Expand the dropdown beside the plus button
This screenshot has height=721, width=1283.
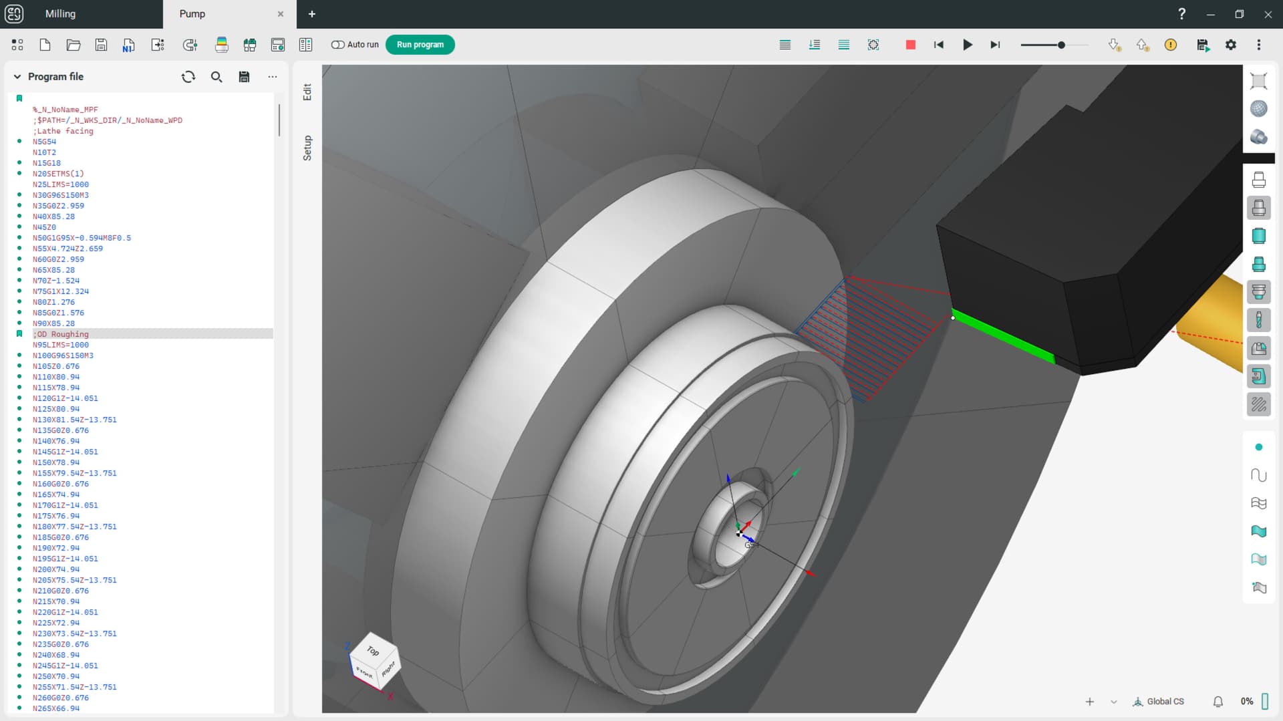1112,701
